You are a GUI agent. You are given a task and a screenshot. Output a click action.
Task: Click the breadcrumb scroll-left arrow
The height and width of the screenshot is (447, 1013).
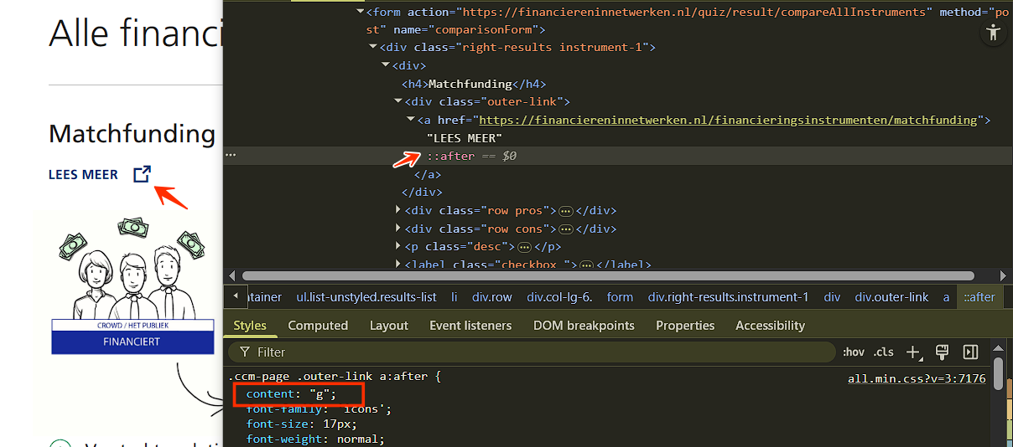[x=236, y=296]
